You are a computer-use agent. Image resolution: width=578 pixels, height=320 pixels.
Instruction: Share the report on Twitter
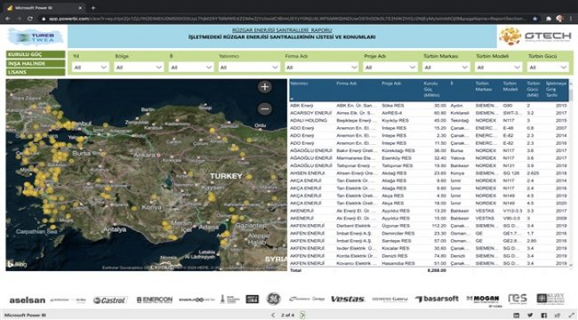point(530,315)
